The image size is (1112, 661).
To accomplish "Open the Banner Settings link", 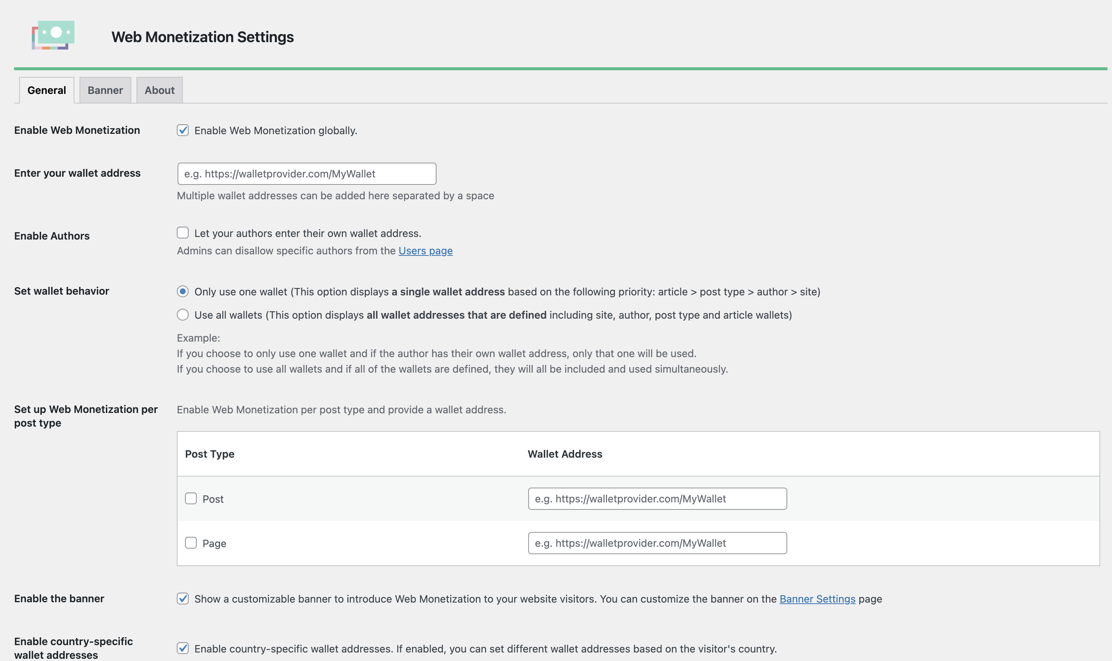I will [817, 599].
